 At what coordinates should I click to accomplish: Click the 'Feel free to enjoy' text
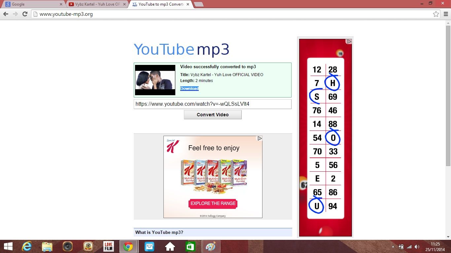[214, 148]
